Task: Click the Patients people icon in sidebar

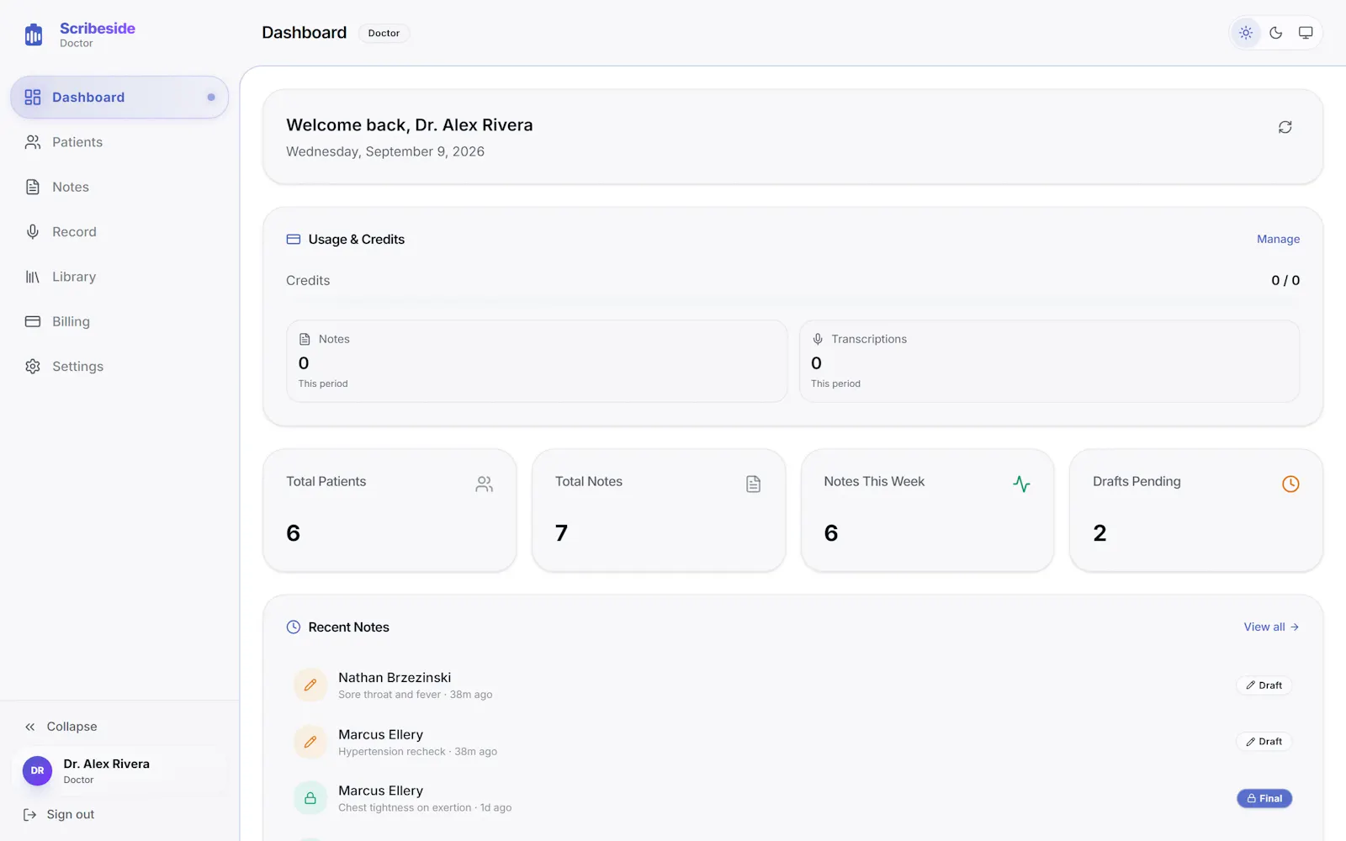Action: tap(33, 142)
